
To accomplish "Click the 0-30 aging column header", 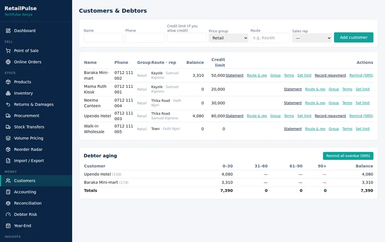I will pos(228,166).
